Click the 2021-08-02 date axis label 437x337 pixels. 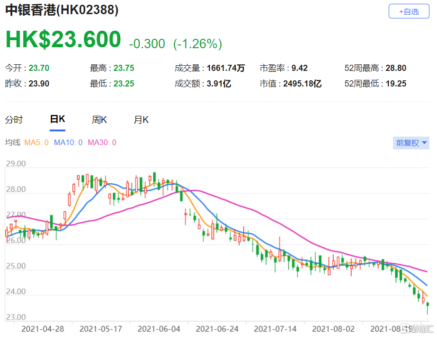point(333,329)
